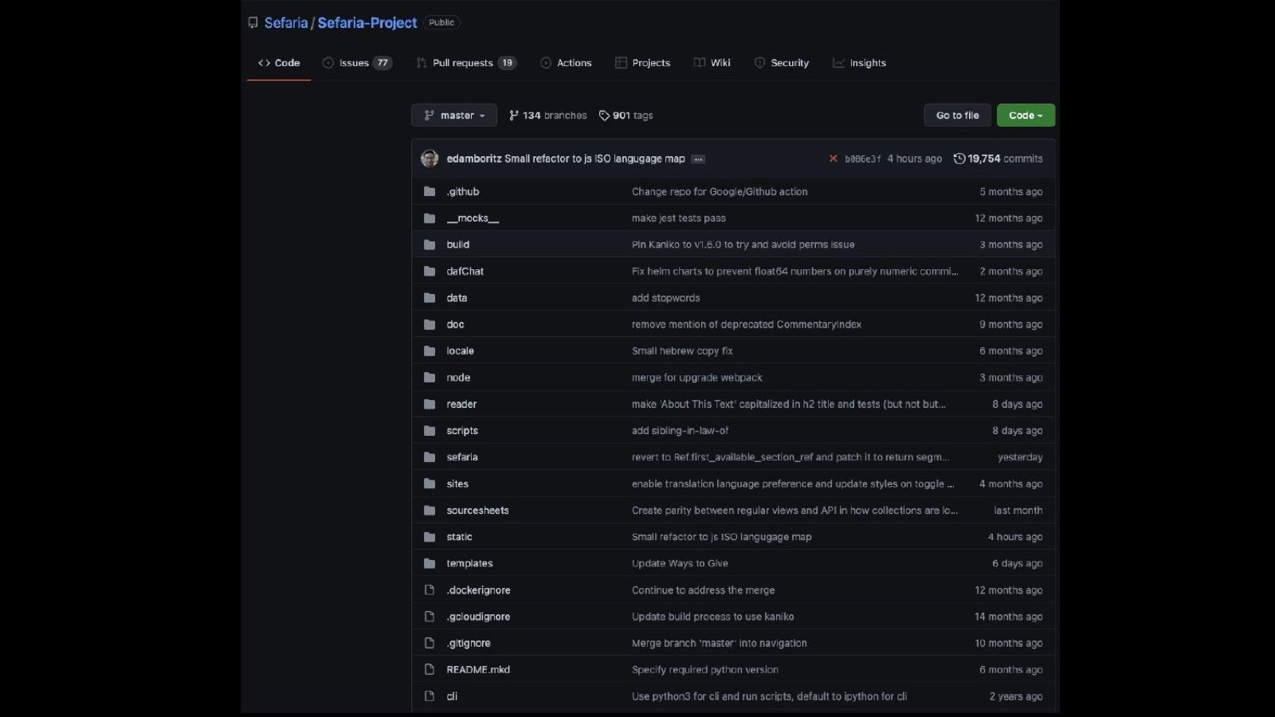The width and height of the screenshot is (1275, 717).
Task: Open the Security tab
Action: click(x=781, y=63)
